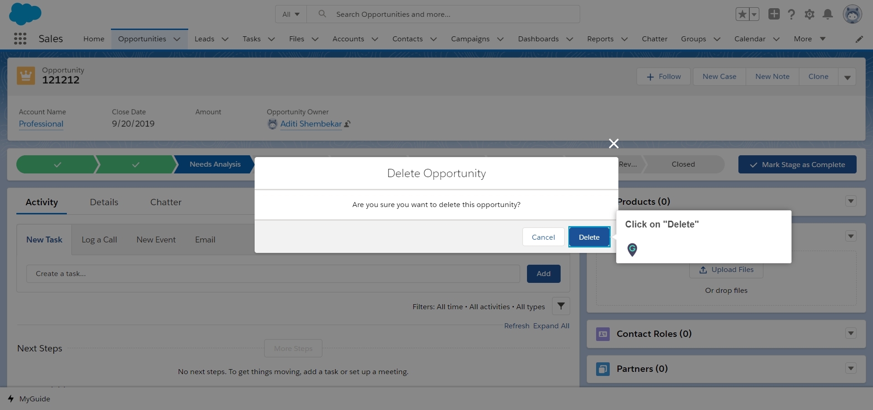
Task: Open the App Launcher waffle icon
Action: pos(20,39)
